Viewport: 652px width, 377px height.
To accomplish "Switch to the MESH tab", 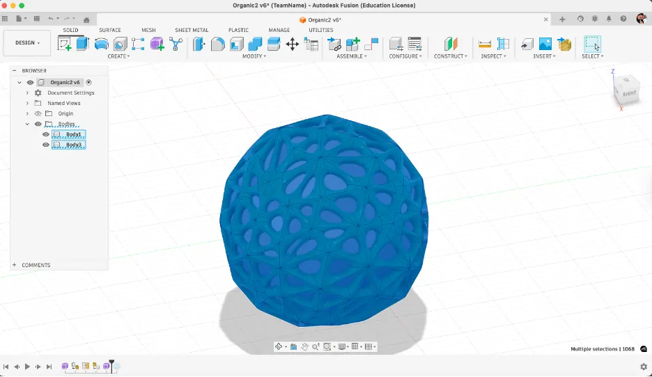I will (x=148, y=30).
